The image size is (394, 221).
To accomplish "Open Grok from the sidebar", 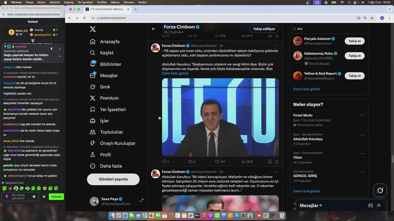I will 100,87.
